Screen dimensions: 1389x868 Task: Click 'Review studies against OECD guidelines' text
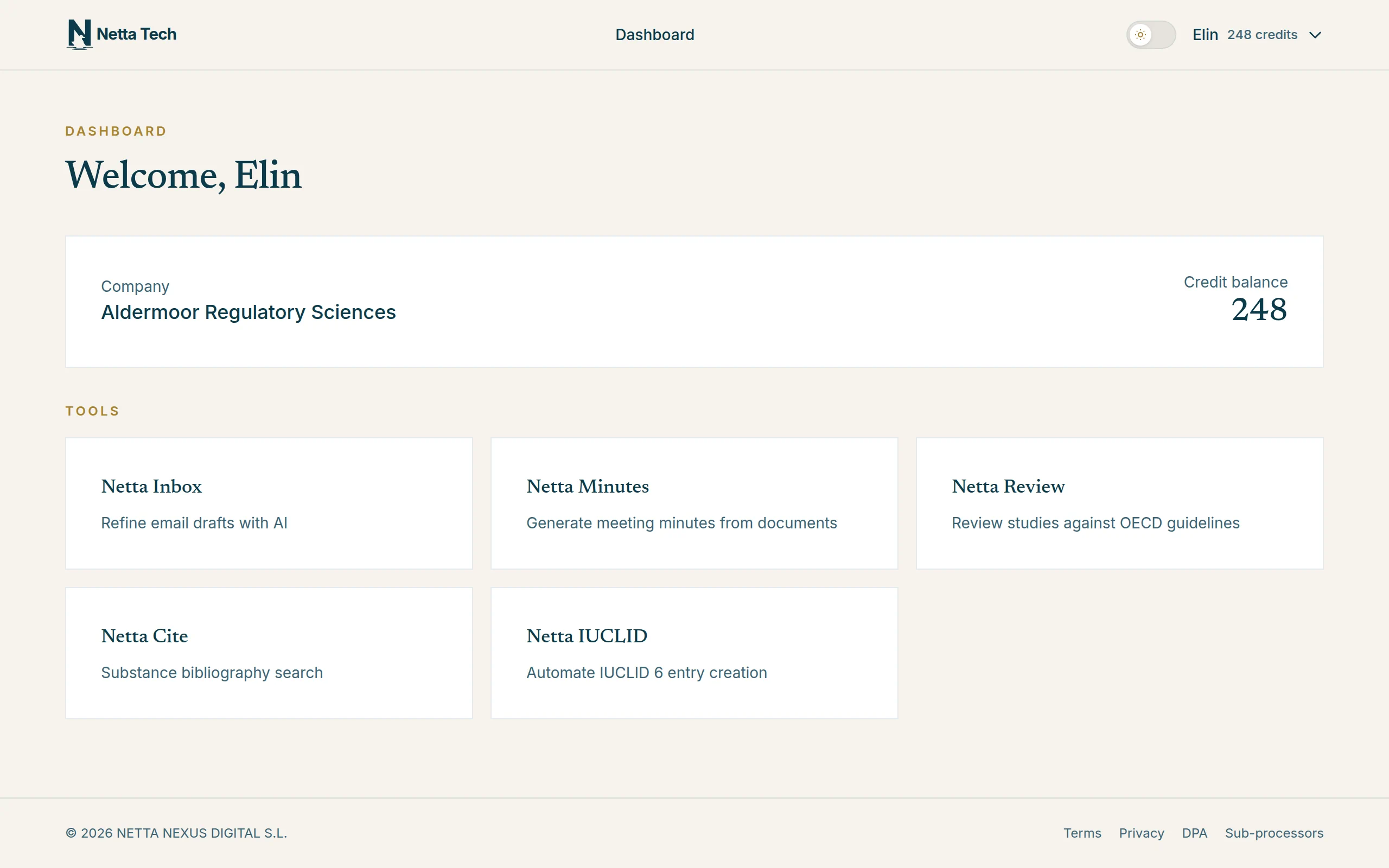click(x=1095, y=523)
